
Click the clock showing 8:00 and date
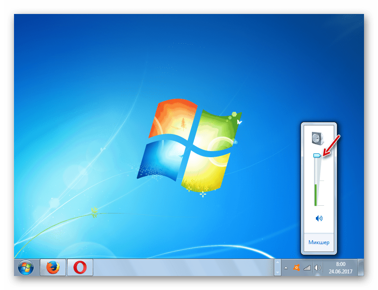[x=340, y=267]
